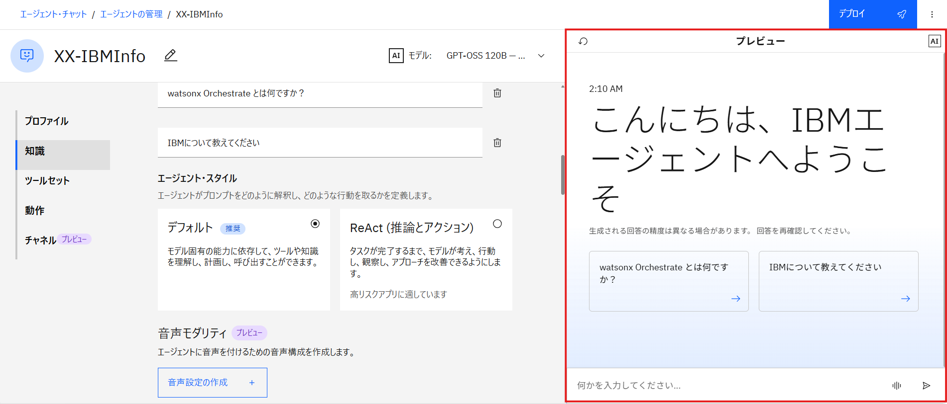
Task: Click the reset chat icon in preview
Action: click(583, 41)
